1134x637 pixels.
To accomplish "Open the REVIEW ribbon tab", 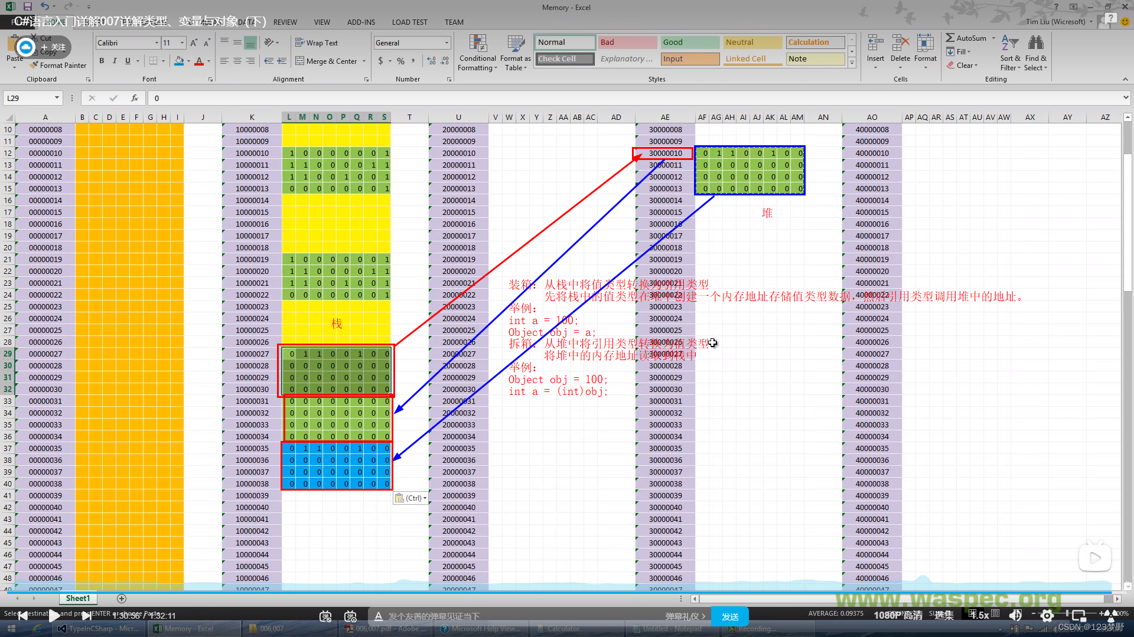I will (285, 22).
